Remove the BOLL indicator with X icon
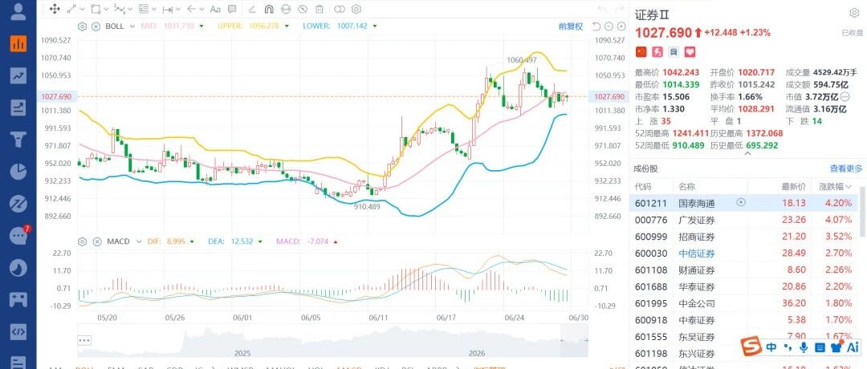 pyautogui.click(x=96, y=26)
